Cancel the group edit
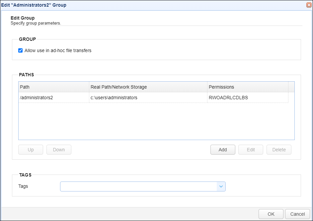 coord(297,214)
